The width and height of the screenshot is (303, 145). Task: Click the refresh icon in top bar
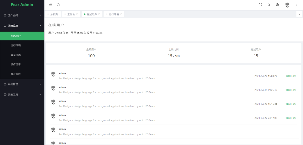click(x=58, y=5)
